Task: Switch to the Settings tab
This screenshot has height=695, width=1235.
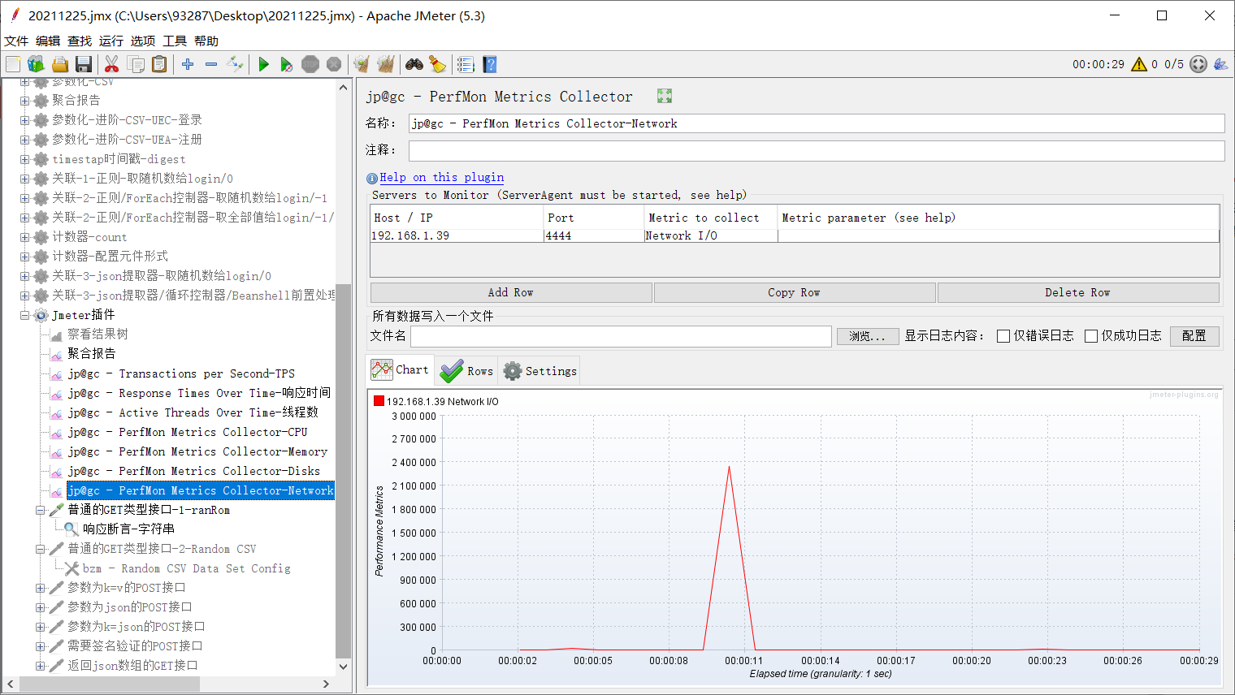Action: [539, 371]
